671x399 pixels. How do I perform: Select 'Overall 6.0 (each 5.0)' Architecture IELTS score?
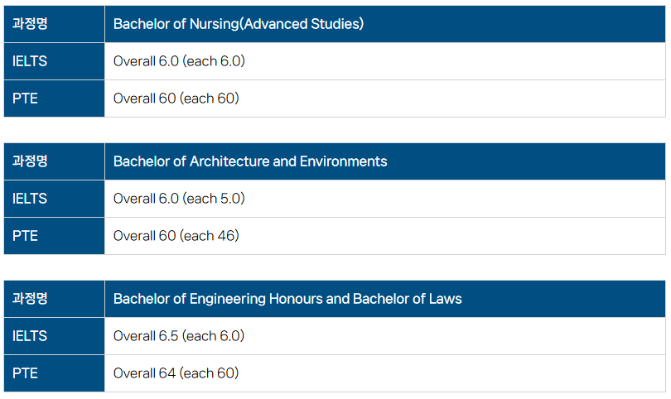(179, 199)
